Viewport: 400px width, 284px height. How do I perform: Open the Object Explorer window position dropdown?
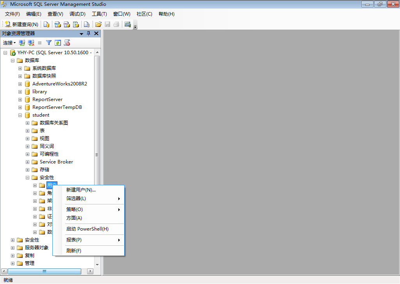click(x=81, y=34)
